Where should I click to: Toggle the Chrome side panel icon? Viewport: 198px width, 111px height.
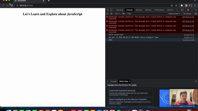tap(186, 6)
